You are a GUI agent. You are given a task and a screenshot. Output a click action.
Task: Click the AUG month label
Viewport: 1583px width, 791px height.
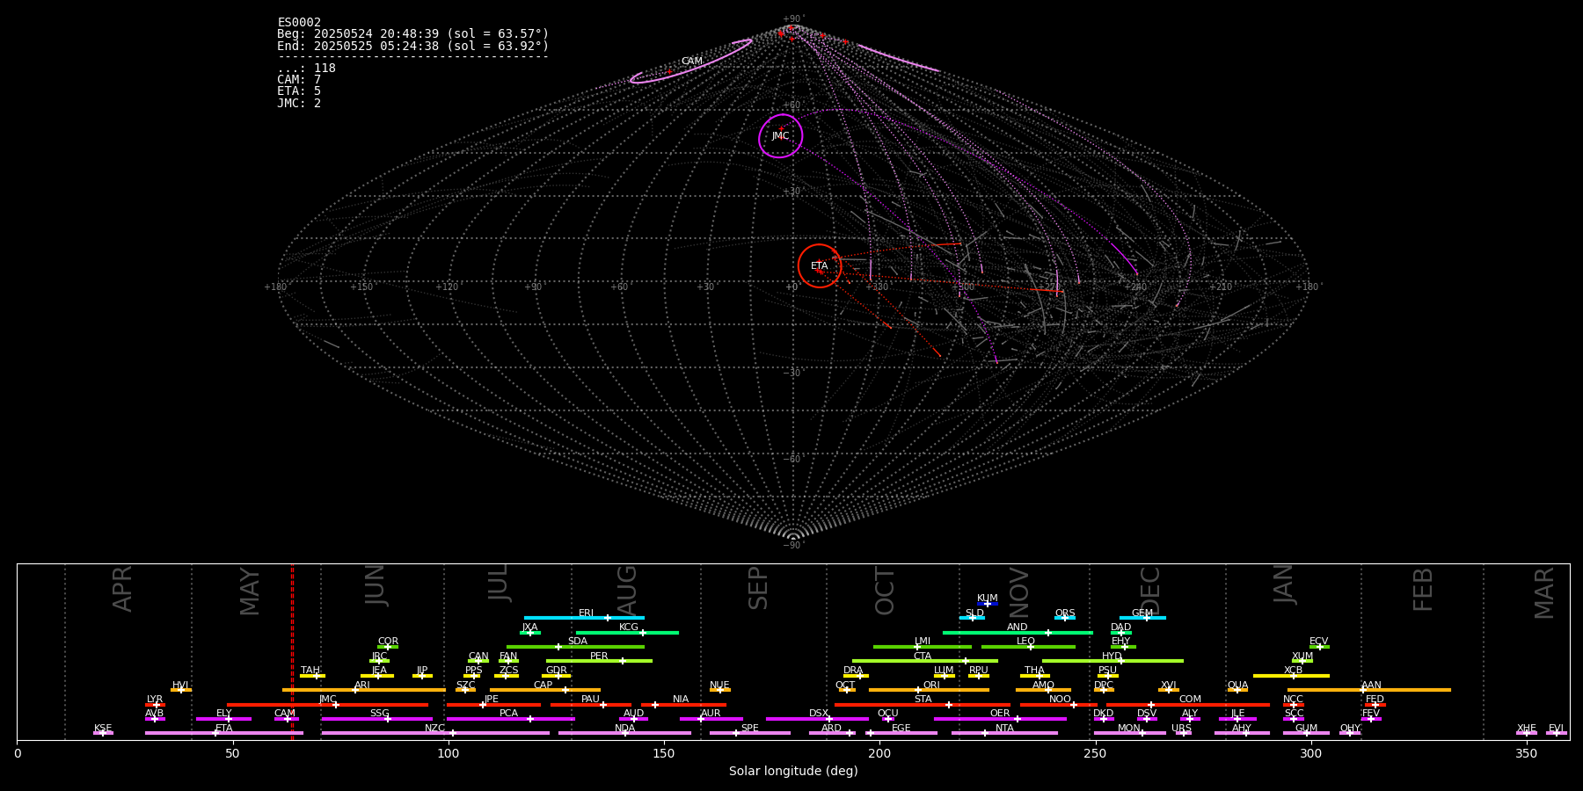(627, 591)
